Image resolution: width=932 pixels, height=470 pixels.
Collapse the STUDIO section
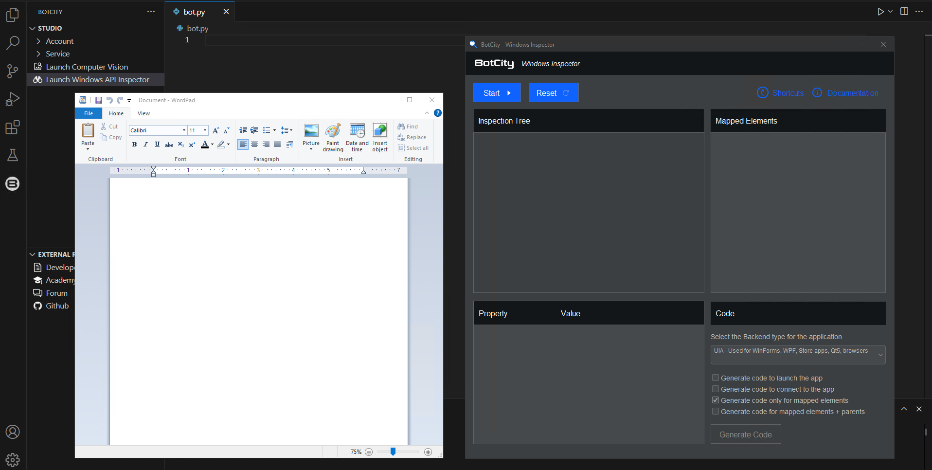point(33,28)
